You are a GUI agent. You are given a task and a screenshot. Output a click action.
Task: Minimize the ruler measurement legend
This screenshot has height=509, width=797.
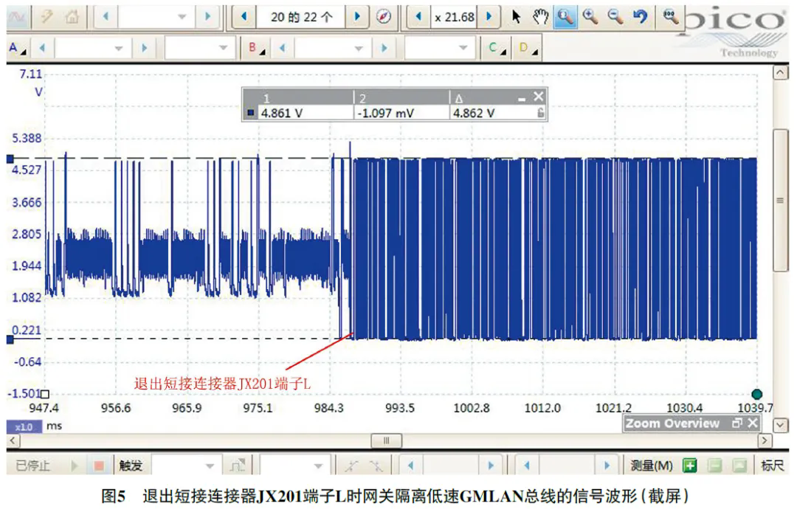click(x=522, y=99)
